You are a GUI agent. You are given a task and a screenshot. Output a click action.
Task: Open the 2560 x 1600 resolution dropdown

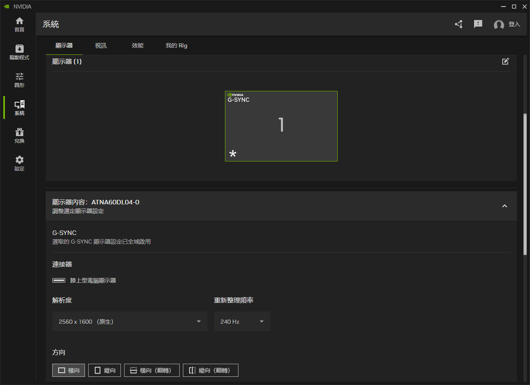point(130,321)
